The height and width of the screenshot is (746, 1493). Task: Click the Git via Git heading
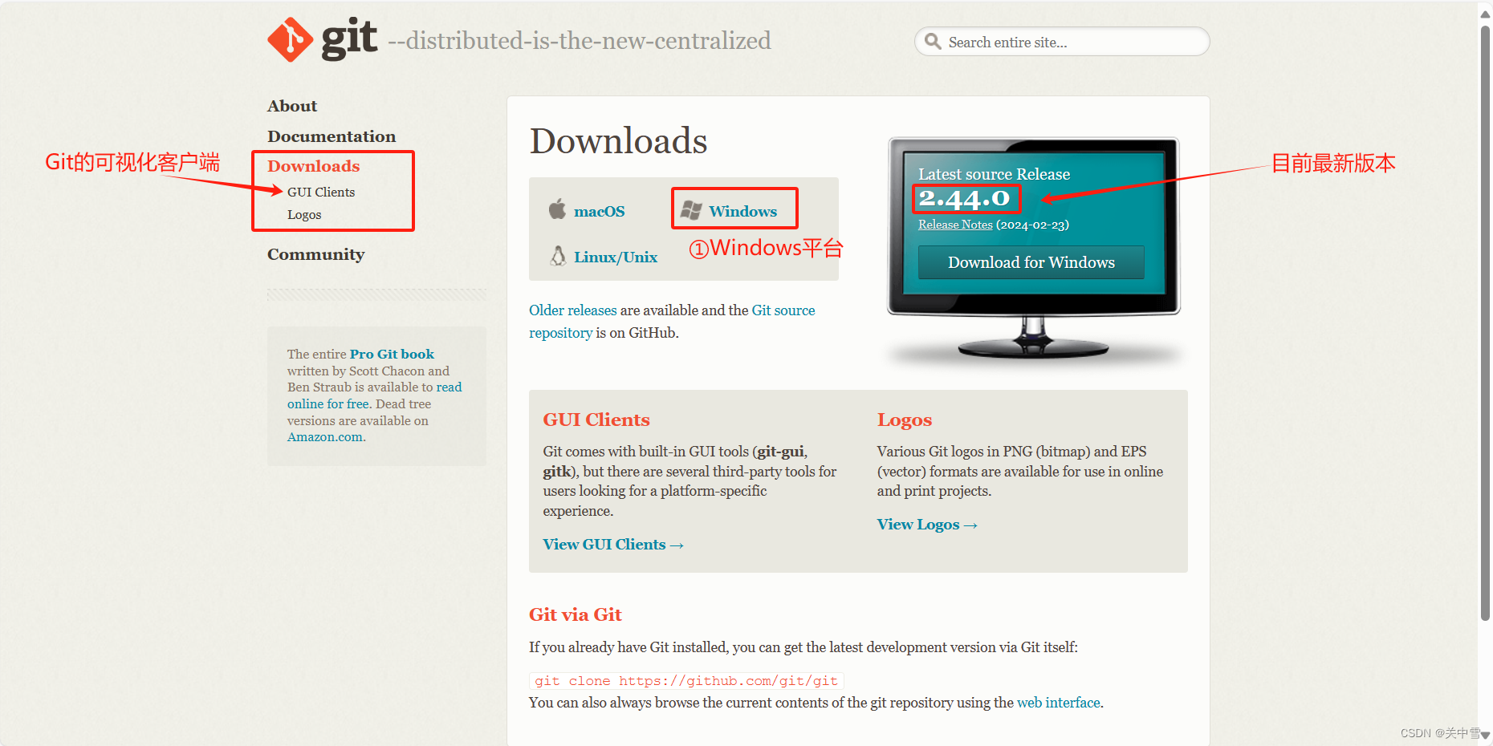575,614
